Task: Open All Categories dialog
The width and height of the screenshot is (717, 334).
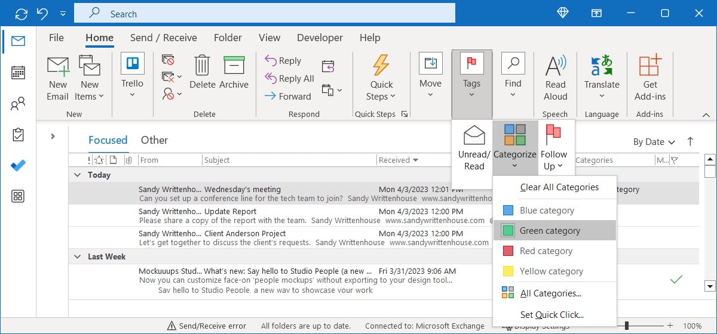Action: point(554,293)
